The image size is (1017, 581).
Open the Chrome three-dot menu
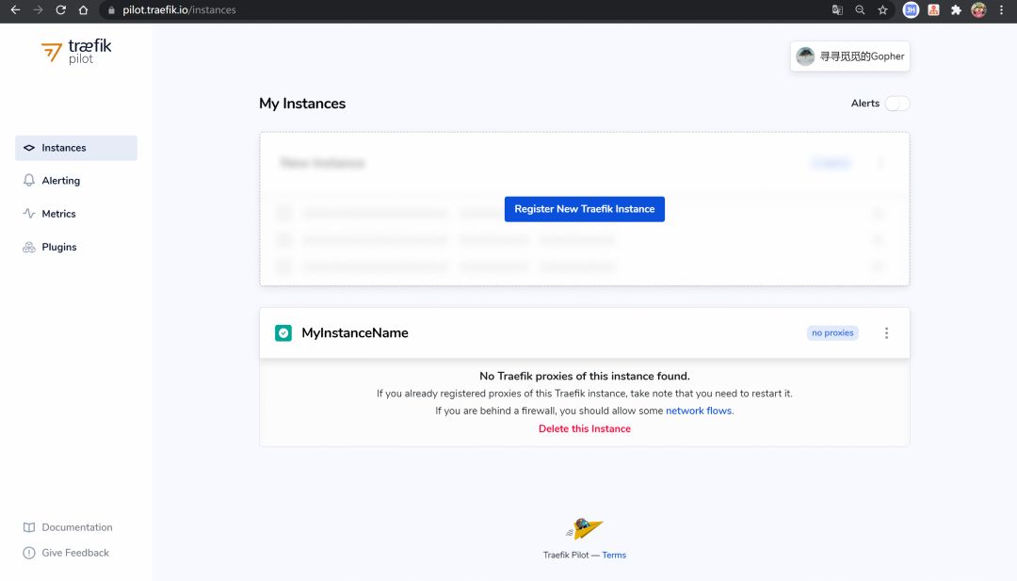1001,9
